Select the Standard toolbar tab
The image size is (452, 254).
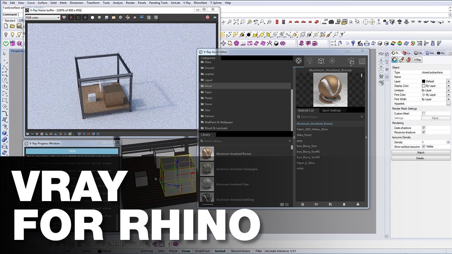click(10, 21)
